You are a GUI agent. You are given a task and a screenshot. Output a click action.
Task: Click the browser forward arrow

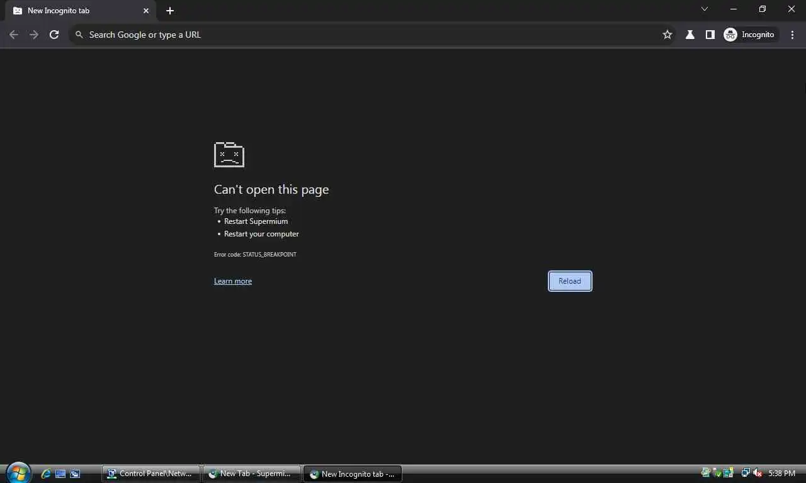click(34, 35)
